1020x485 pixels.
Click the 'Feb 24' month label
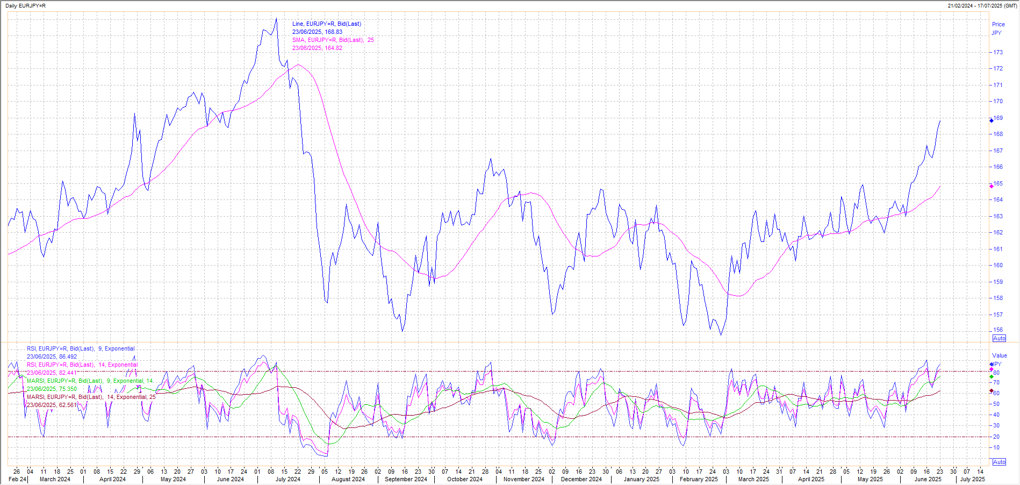[x=18, y=479]
